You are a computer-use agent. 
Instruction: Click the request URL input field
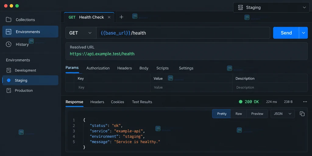click(183, 33)
